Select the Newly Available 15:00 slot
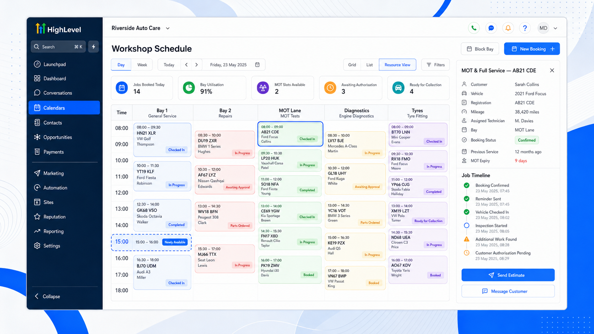 point(151,242)
